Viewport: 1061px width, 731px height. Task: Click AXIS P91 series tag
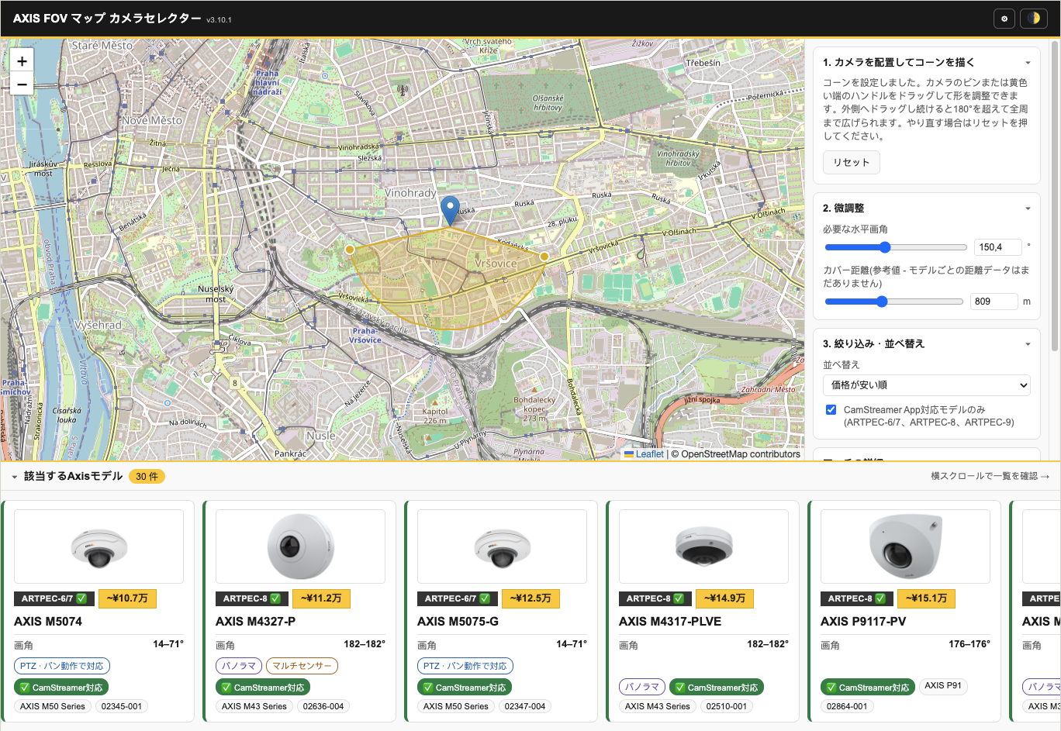943,685
